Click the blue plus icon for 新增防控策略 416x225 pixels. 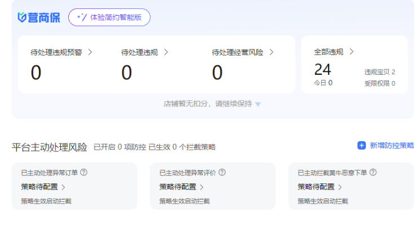click(361, 146)
